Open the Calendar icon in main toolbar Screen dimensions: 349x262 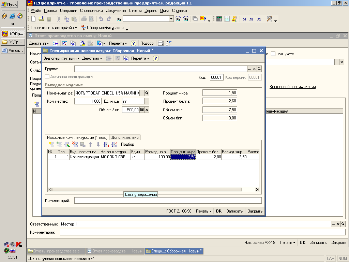click(227, 19)
